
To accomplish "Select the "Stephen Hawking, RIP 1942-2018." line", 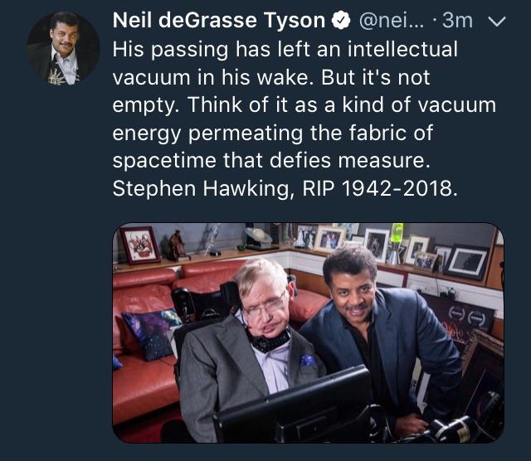I will (x=285, y=187).
